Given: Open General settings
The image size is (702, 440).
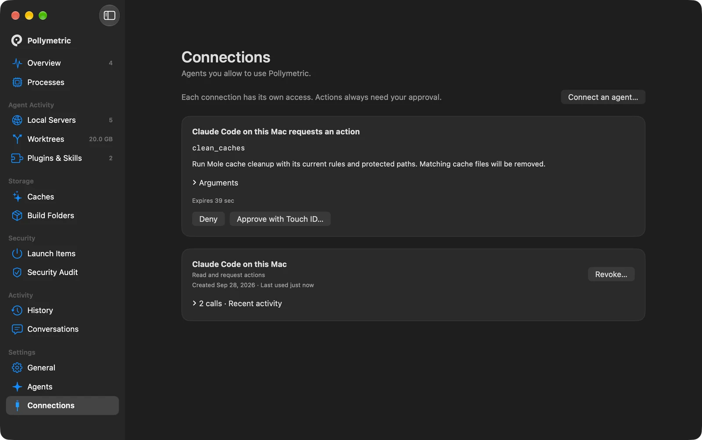Looking at the screenshot, I should point(62,368).
